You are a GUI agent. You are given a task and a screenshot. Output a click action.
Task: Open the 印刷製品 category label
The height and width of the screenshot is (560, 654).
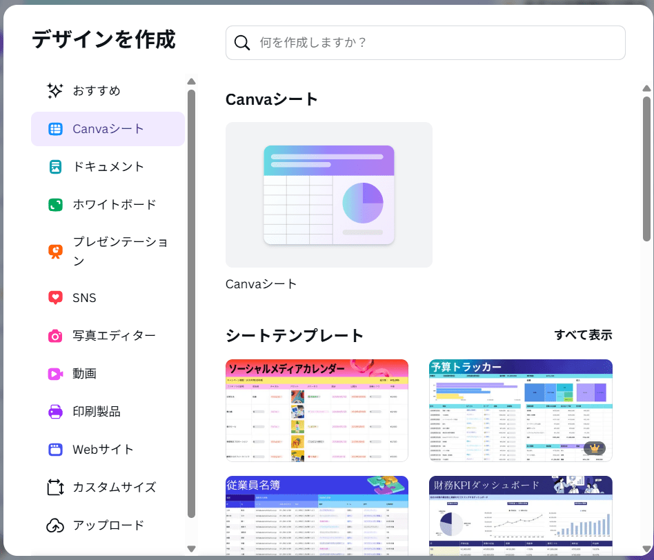tap(97, 412)
